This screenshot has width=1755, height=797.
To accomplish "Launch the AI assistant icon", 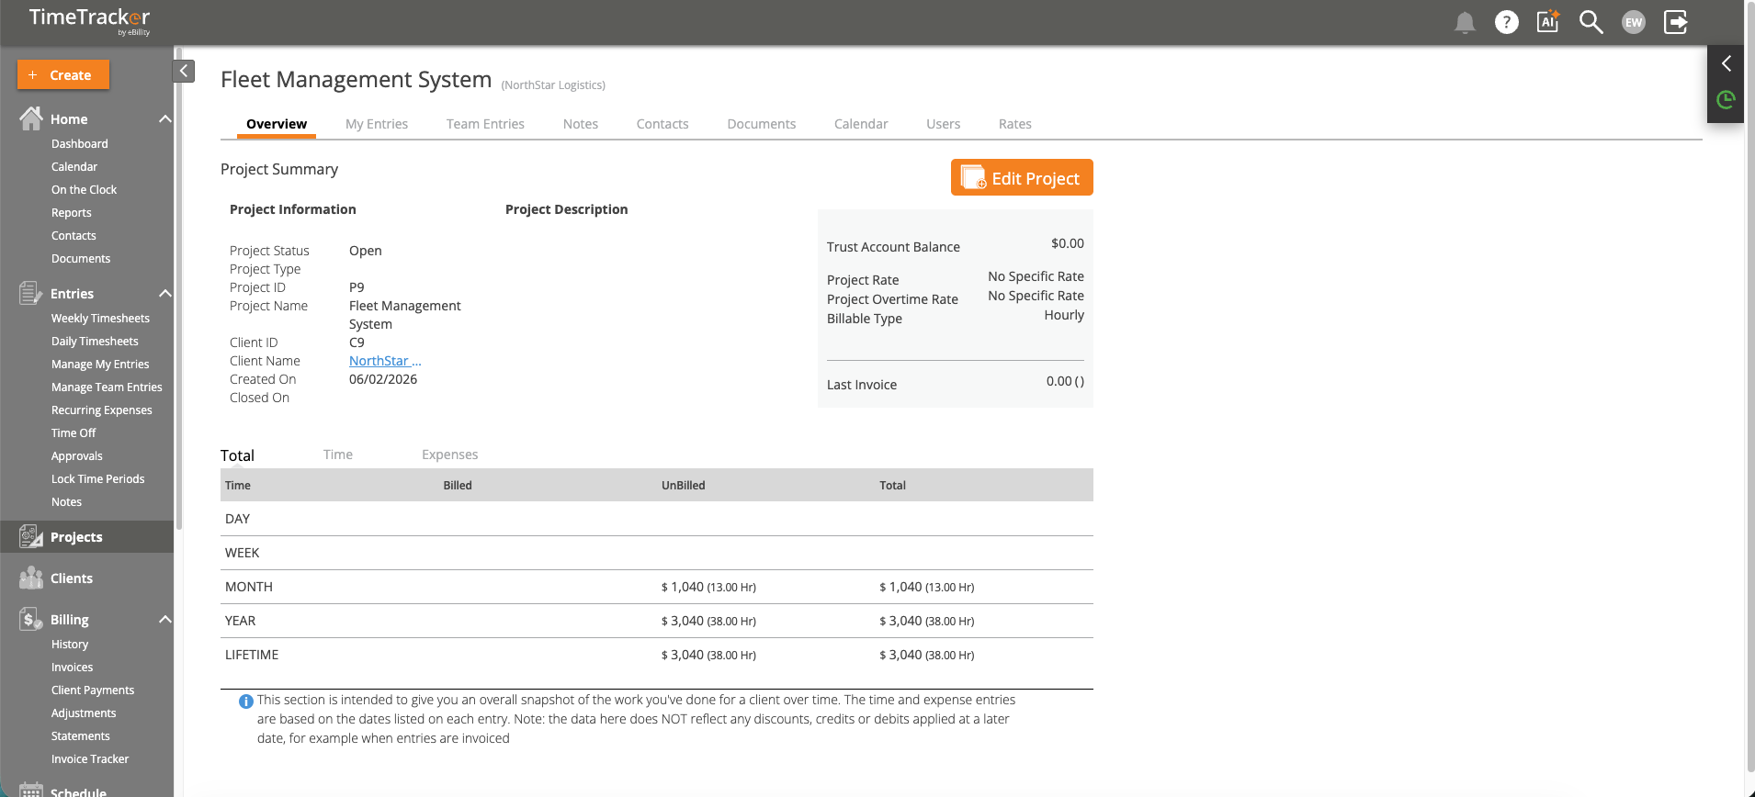I will tap(1548, 22).
